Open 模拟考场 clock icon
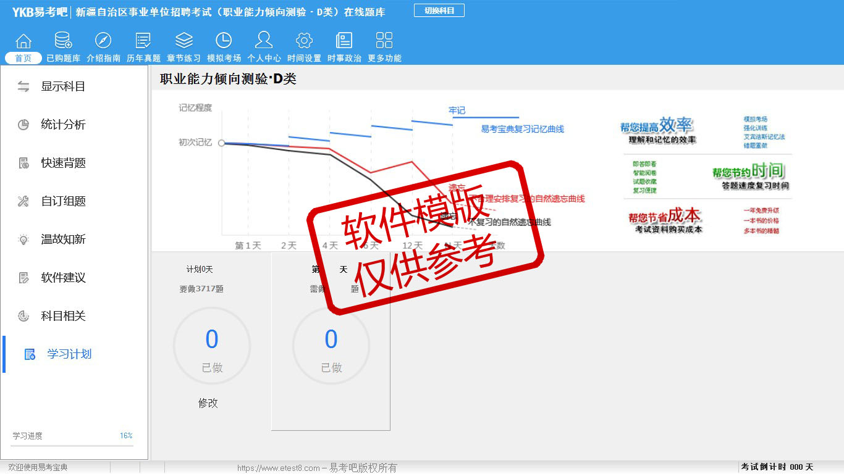This screenshot has width=844, height=474. (224, 41)
